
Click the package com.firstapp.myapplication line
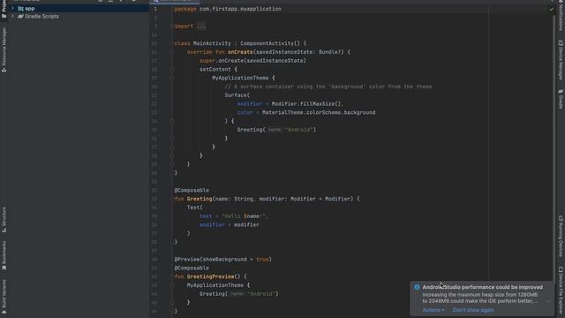[228, 9]
